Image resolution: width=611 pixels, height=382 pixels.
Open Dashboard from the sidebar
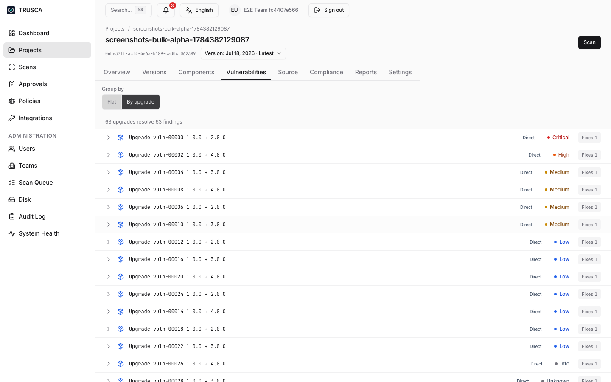coord(47,33)
